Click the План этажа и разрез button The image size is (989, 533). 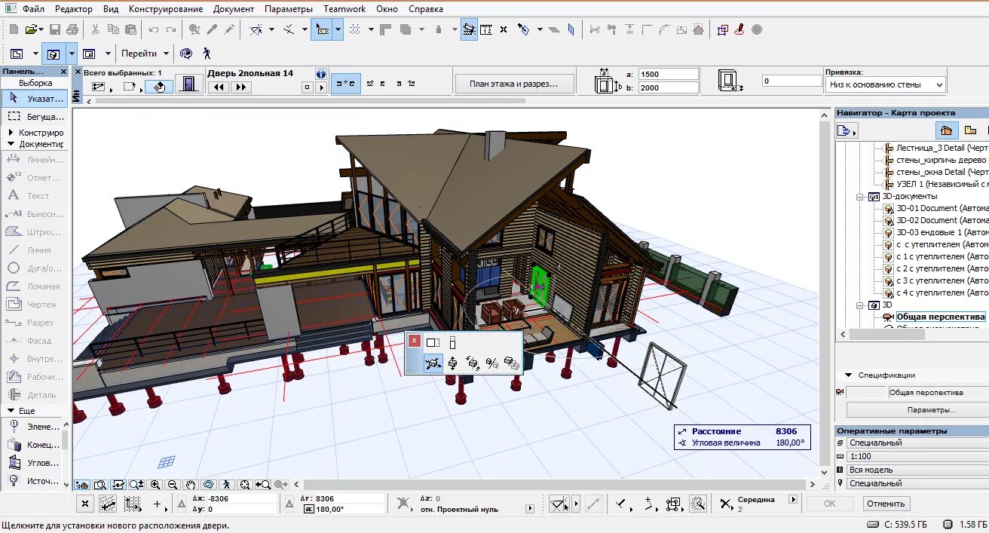[514, 84]
